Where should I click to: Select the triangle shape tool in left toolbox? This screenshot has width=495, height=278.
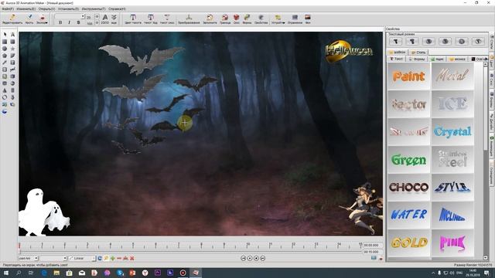click(5, 90)
